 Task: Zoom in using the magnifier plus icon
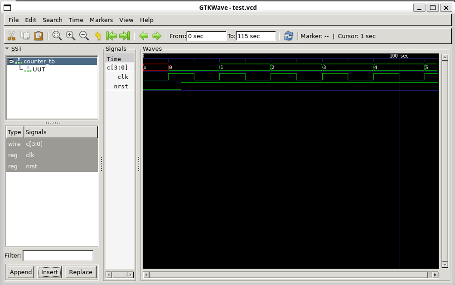click(71, 36)
